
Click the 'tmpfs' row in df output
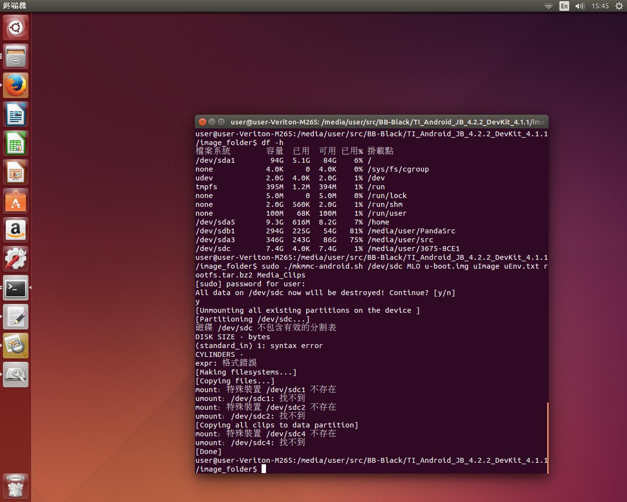pos(290,187)
